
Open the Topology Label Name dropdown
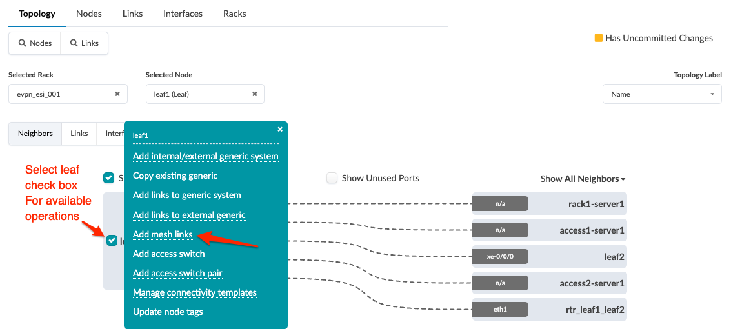(x=661, y=94)
